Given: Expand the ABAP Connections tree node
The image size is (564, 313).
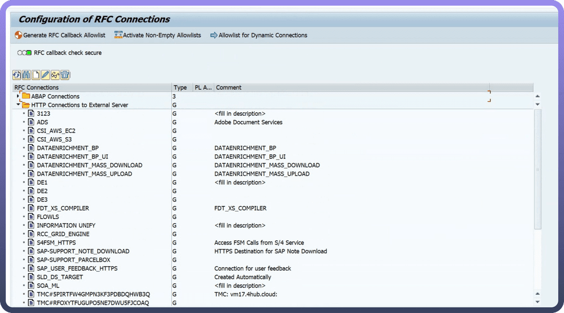Looking at the screenshot, I should tap(18, 97).
